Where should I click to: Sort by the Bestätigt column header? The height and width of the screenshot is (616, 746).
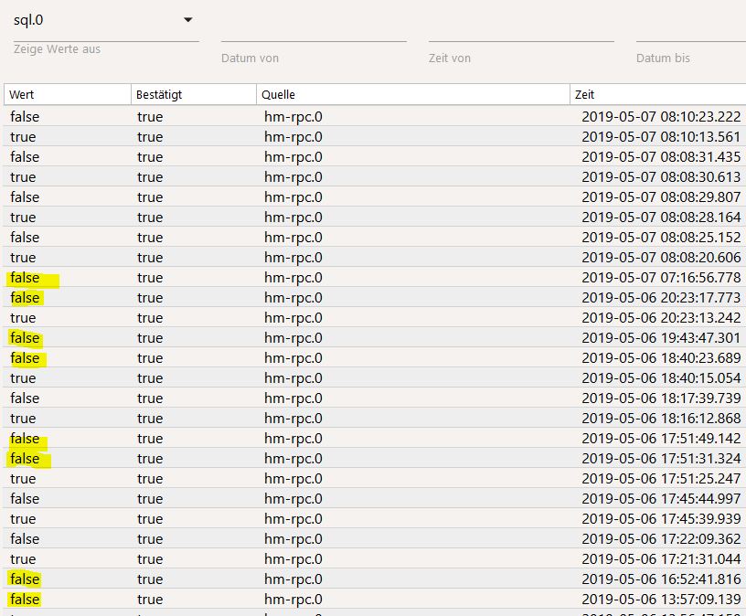pos(192,94)
